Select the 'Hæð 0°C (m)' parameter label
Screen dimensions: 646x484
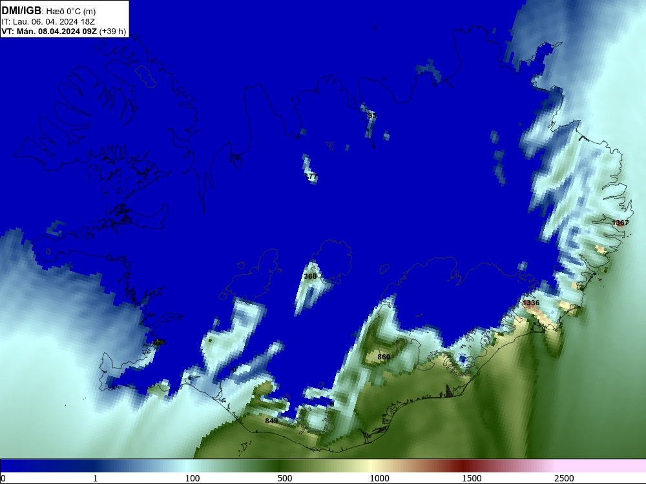[x=71, y=12]
